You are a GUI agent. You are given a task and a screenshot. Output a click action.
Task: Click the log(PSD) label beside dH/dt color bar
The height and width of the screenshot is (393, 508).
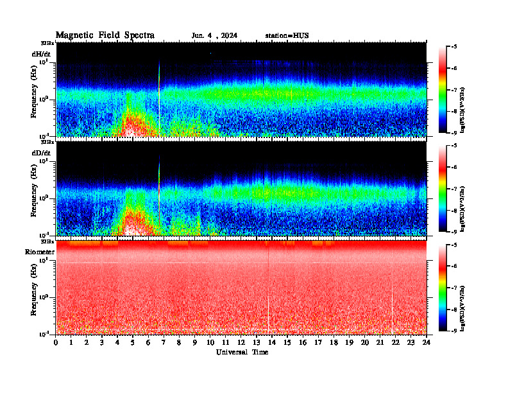[463, 110]
